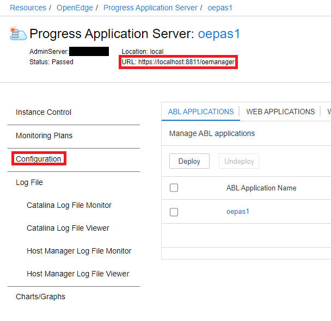The height and width of the screenshot is (321, 331).
Task: Open Host Manager Log File Monitor
Action: click(79, 251)
